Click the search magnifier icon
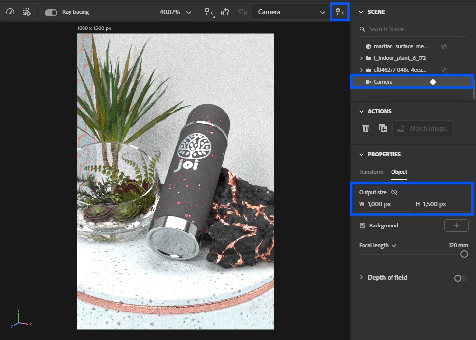Screen dimensions: 476x340 [x=362, y=29]
